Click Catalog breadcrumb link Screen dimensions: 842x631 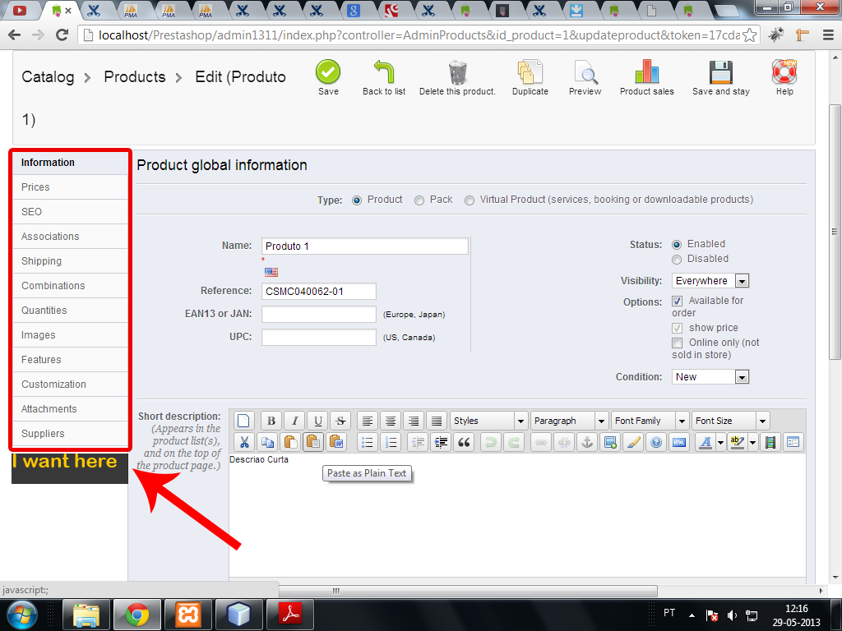pos(48,77)
